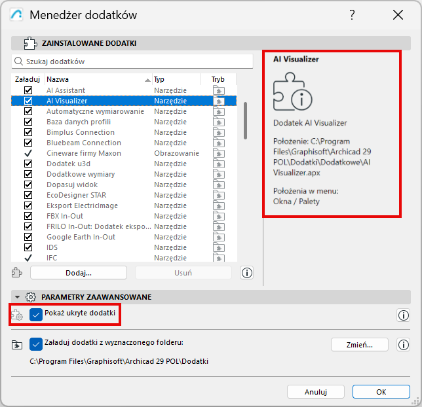Click mode icon for IDS row
This screenshot has height=407, width=422.
219,247
